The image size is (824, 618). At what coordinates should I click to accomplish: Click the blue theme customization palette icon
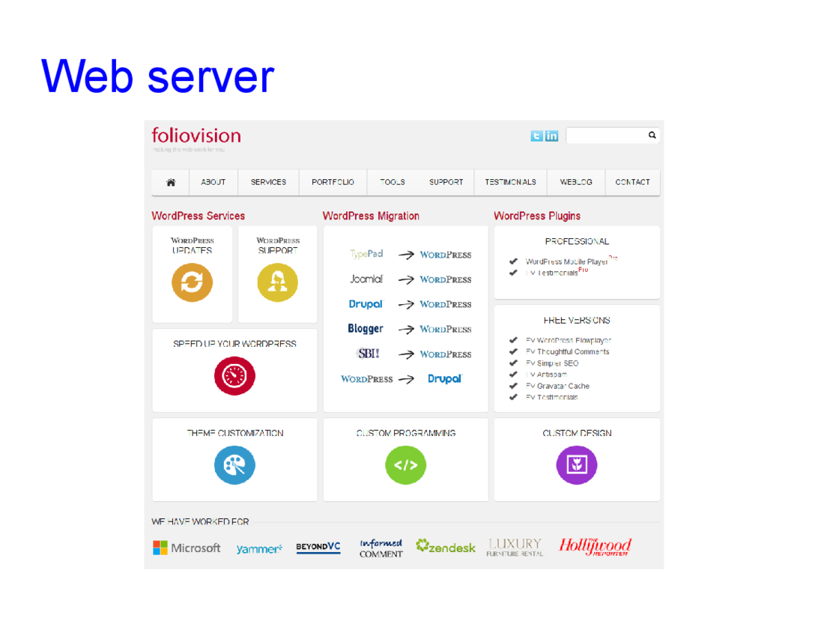(234, 465)
